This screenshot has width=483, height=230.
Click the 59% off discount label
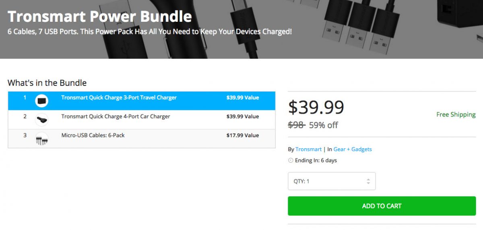323,125
